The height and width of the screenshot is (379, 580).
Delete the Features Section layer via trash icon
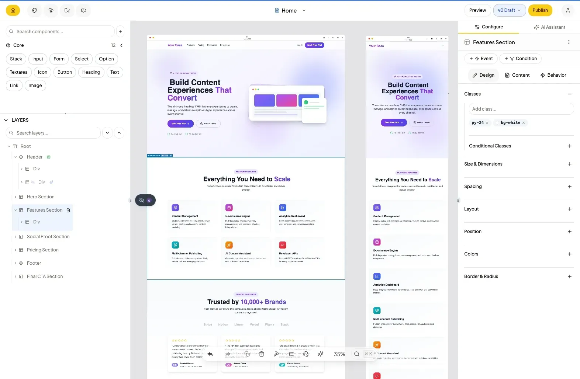pyautogui.click(x=68, y=210)
